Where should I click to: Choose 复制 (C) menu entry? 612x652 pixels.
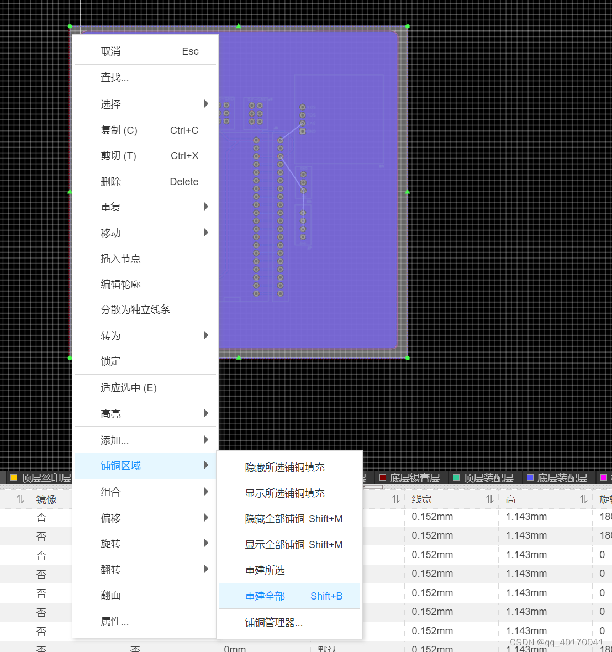click(x=145, y=130)
